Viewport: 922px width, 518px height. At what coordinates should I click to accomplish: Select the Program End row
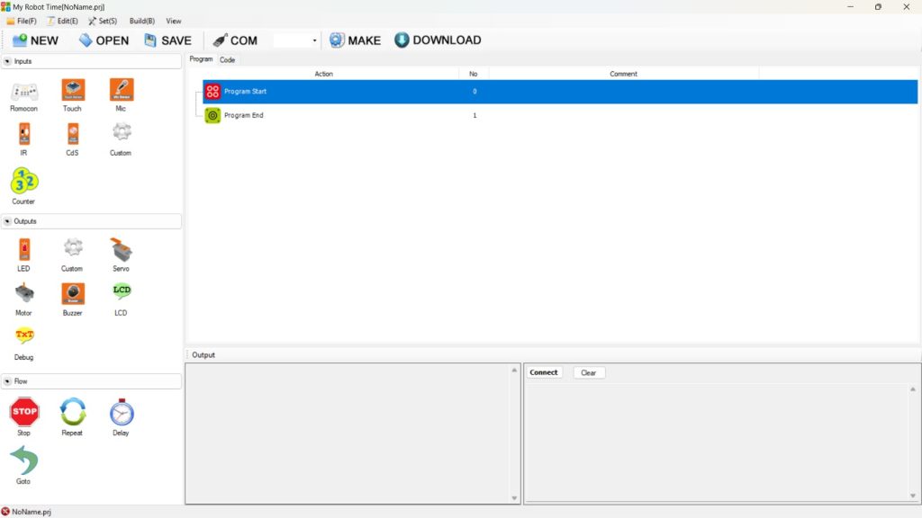(243, 115)
